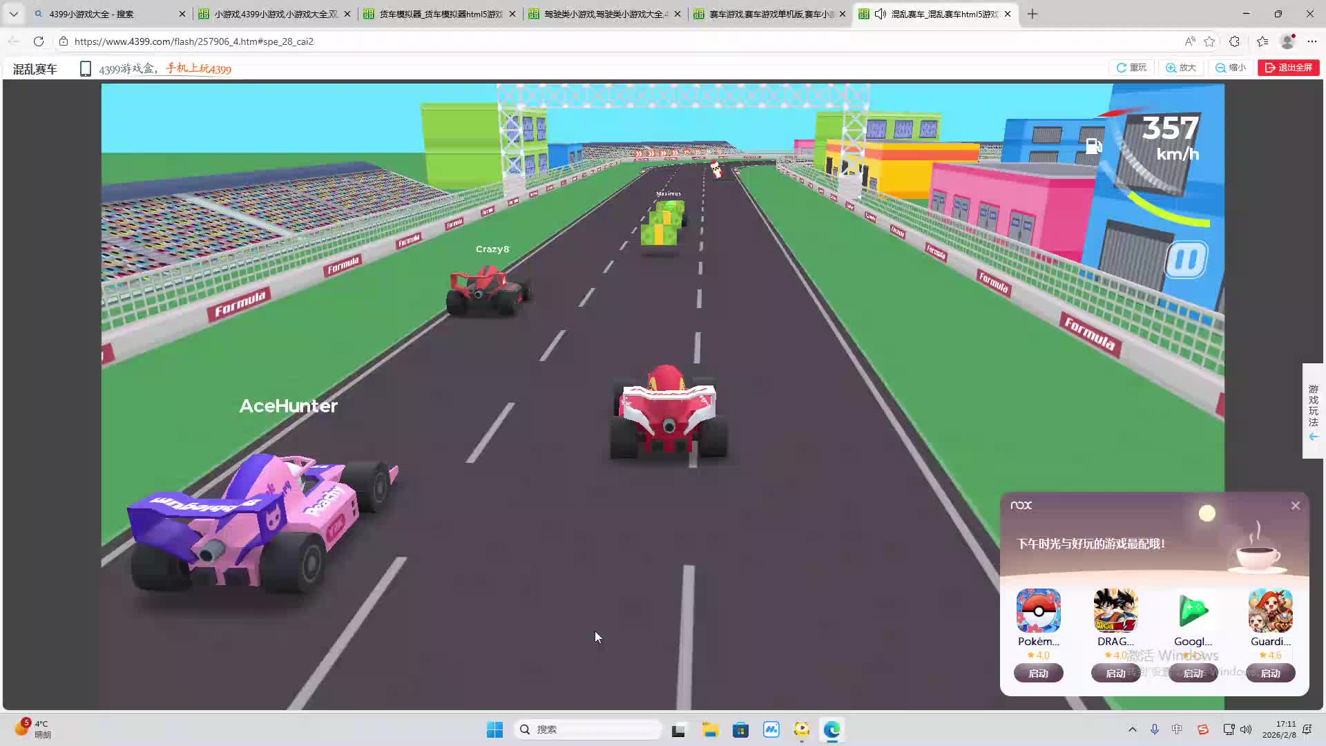Click the taskbar search field
This screenshot has width=1326, height=746.
point(587,729)
